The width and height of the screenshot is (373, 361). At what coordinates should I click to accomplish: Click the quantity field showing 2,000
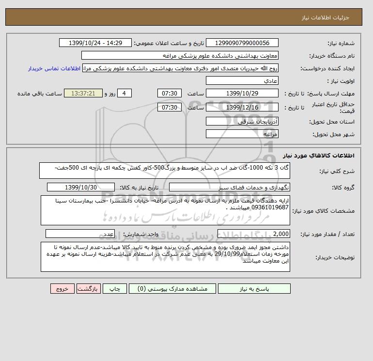(x=253, y=234)
